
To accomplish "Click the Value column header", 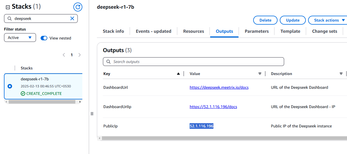I will pos(195,74).
